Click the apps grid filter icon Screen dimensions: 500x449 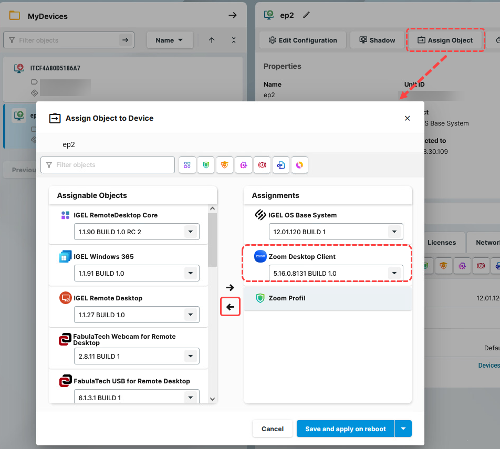(187, 165)
